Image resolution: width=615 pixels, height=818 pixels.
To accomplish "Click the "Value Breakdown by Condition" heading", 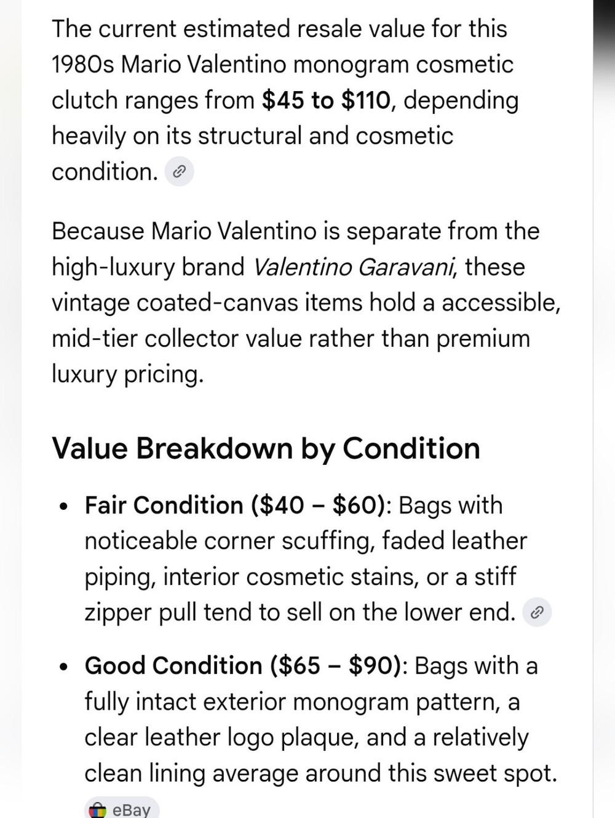I will pos(266,448).
